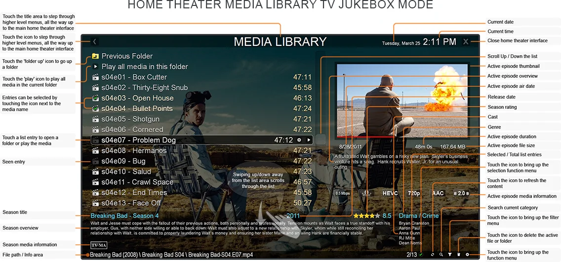561x262 pixels.
Task: Click the 'Breaking Bad - Season 4' title
Action: click(x=124, y=216)
